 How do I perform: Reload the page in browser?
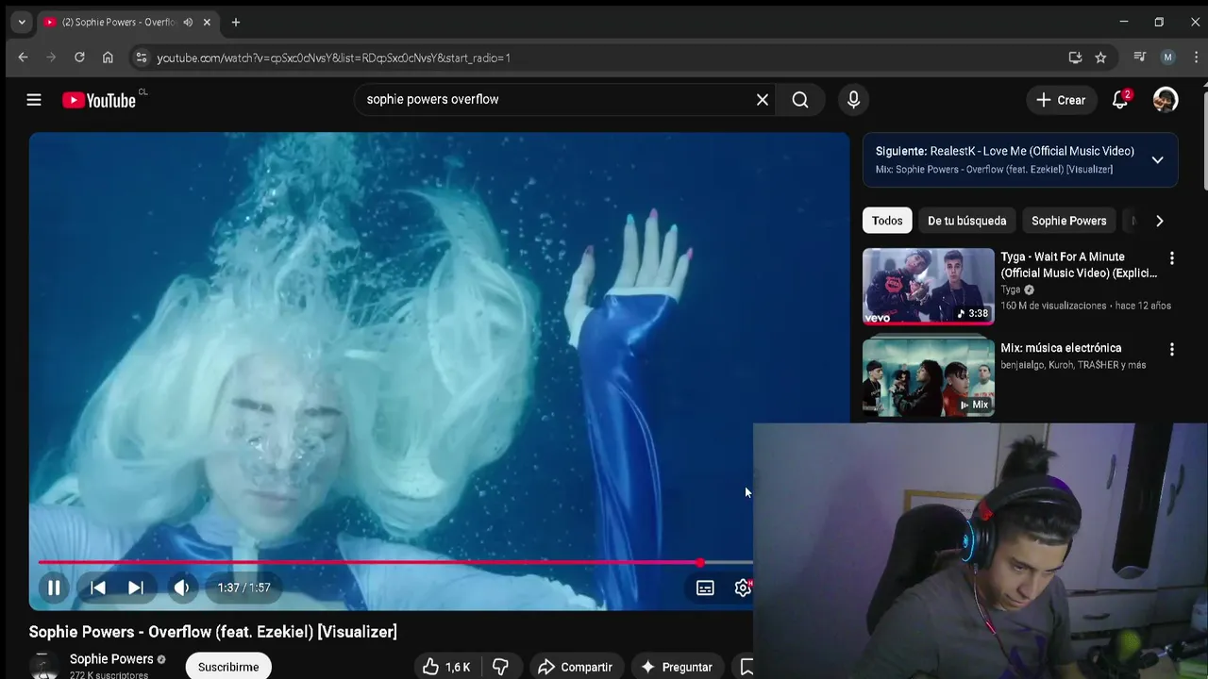click(x=79, y=58)
